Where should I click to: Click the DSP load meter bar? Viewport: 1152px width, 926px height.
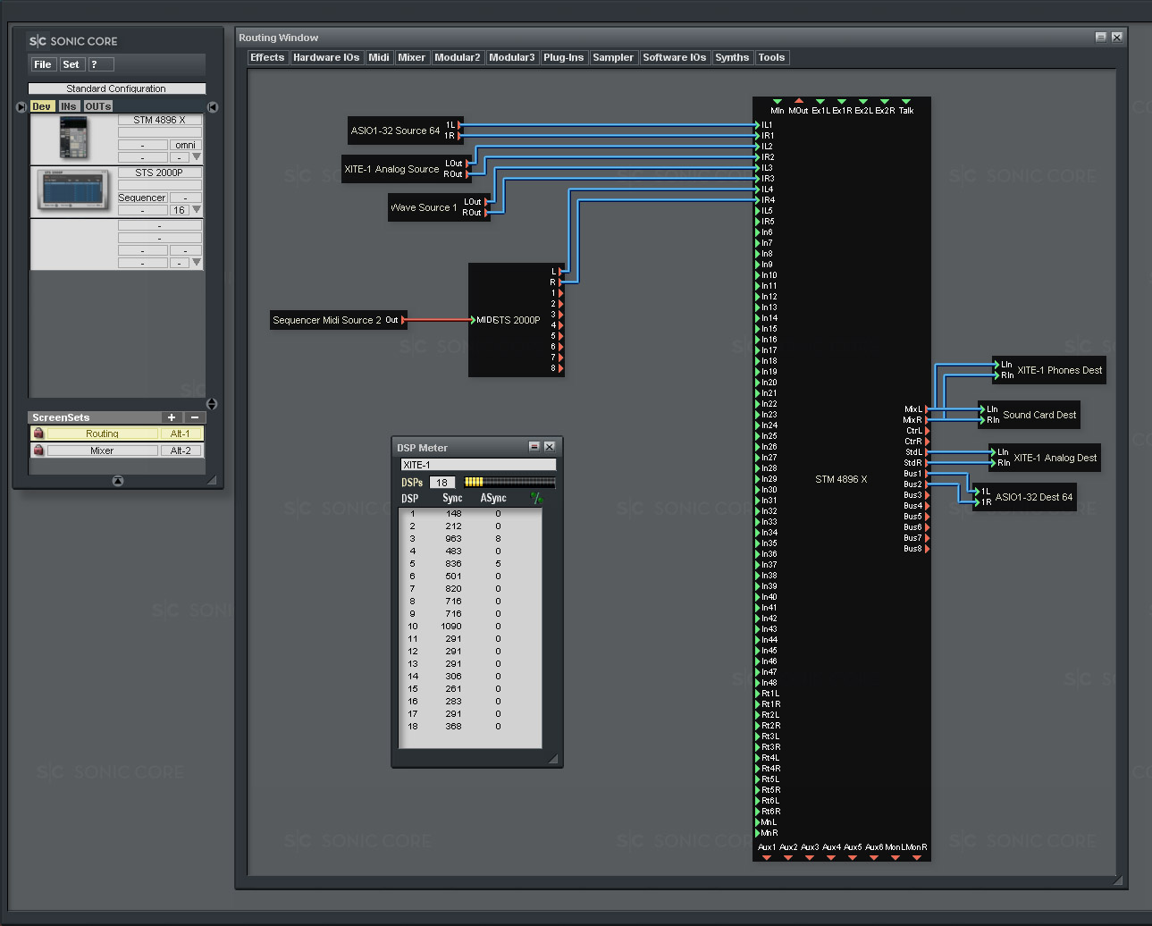[x=510, y=482]
